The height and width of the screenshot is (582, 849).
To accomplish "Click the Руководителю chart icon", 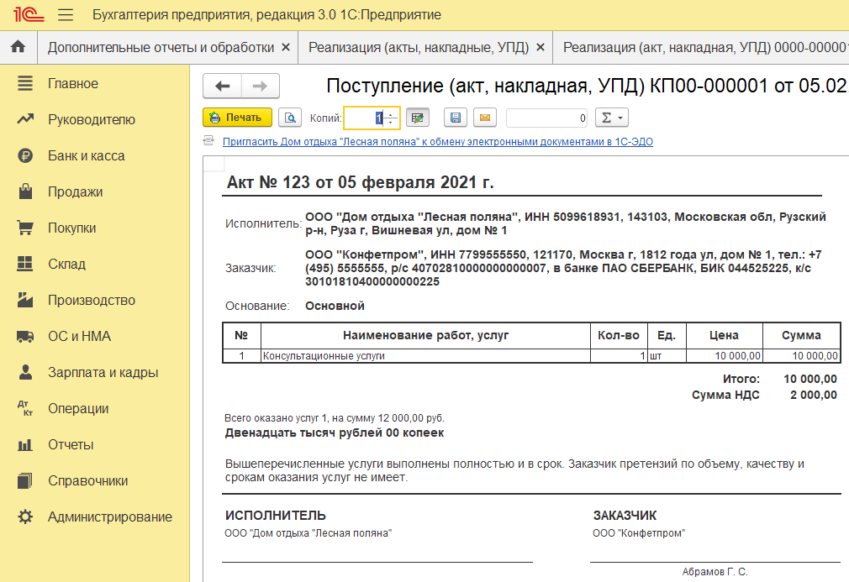I will pos(25,119).
